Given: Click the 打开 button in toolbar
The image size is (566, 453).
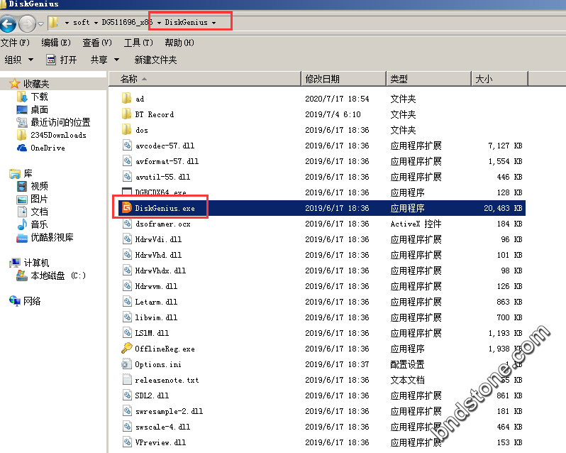Looking at the screenshot, I should (x=62, y=60).
